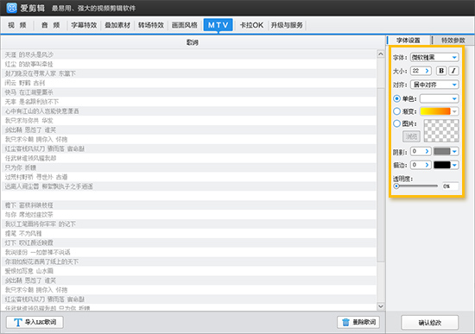Click the lyrics list scroll-down arrow
475x334 pixels.
pos(381,306)
